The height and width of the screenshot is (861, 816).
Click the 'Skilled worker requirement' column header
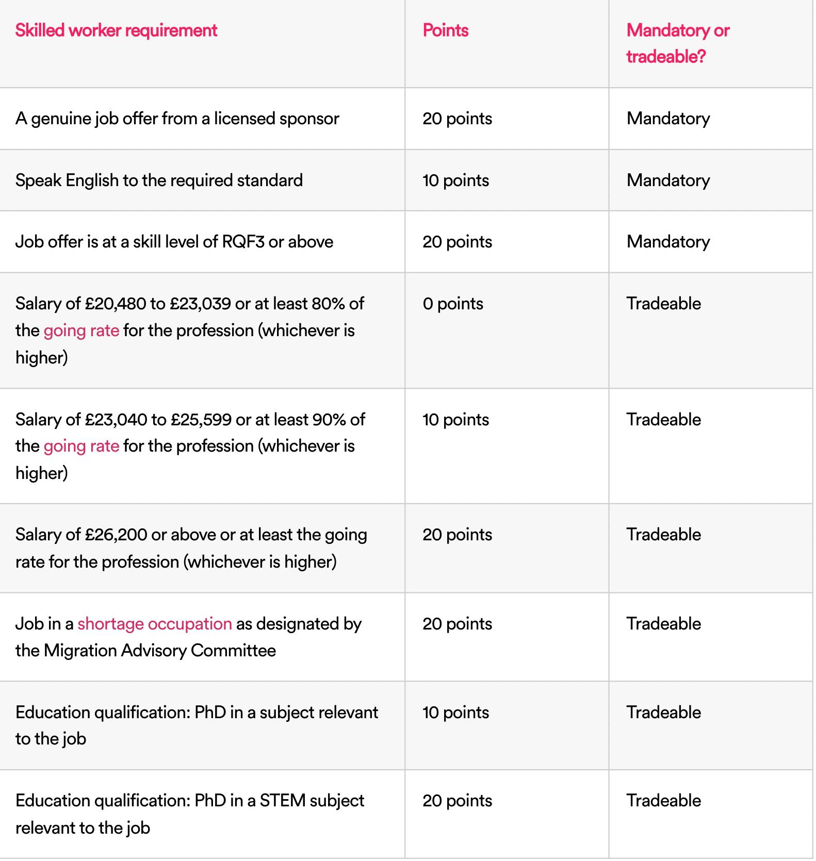coord(116,30)
